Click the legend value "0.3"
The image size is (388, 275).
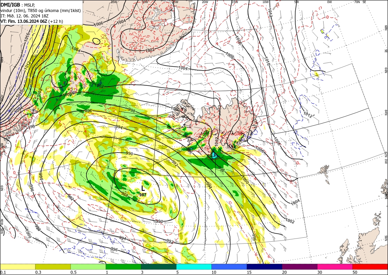click(x=38, y=272)
